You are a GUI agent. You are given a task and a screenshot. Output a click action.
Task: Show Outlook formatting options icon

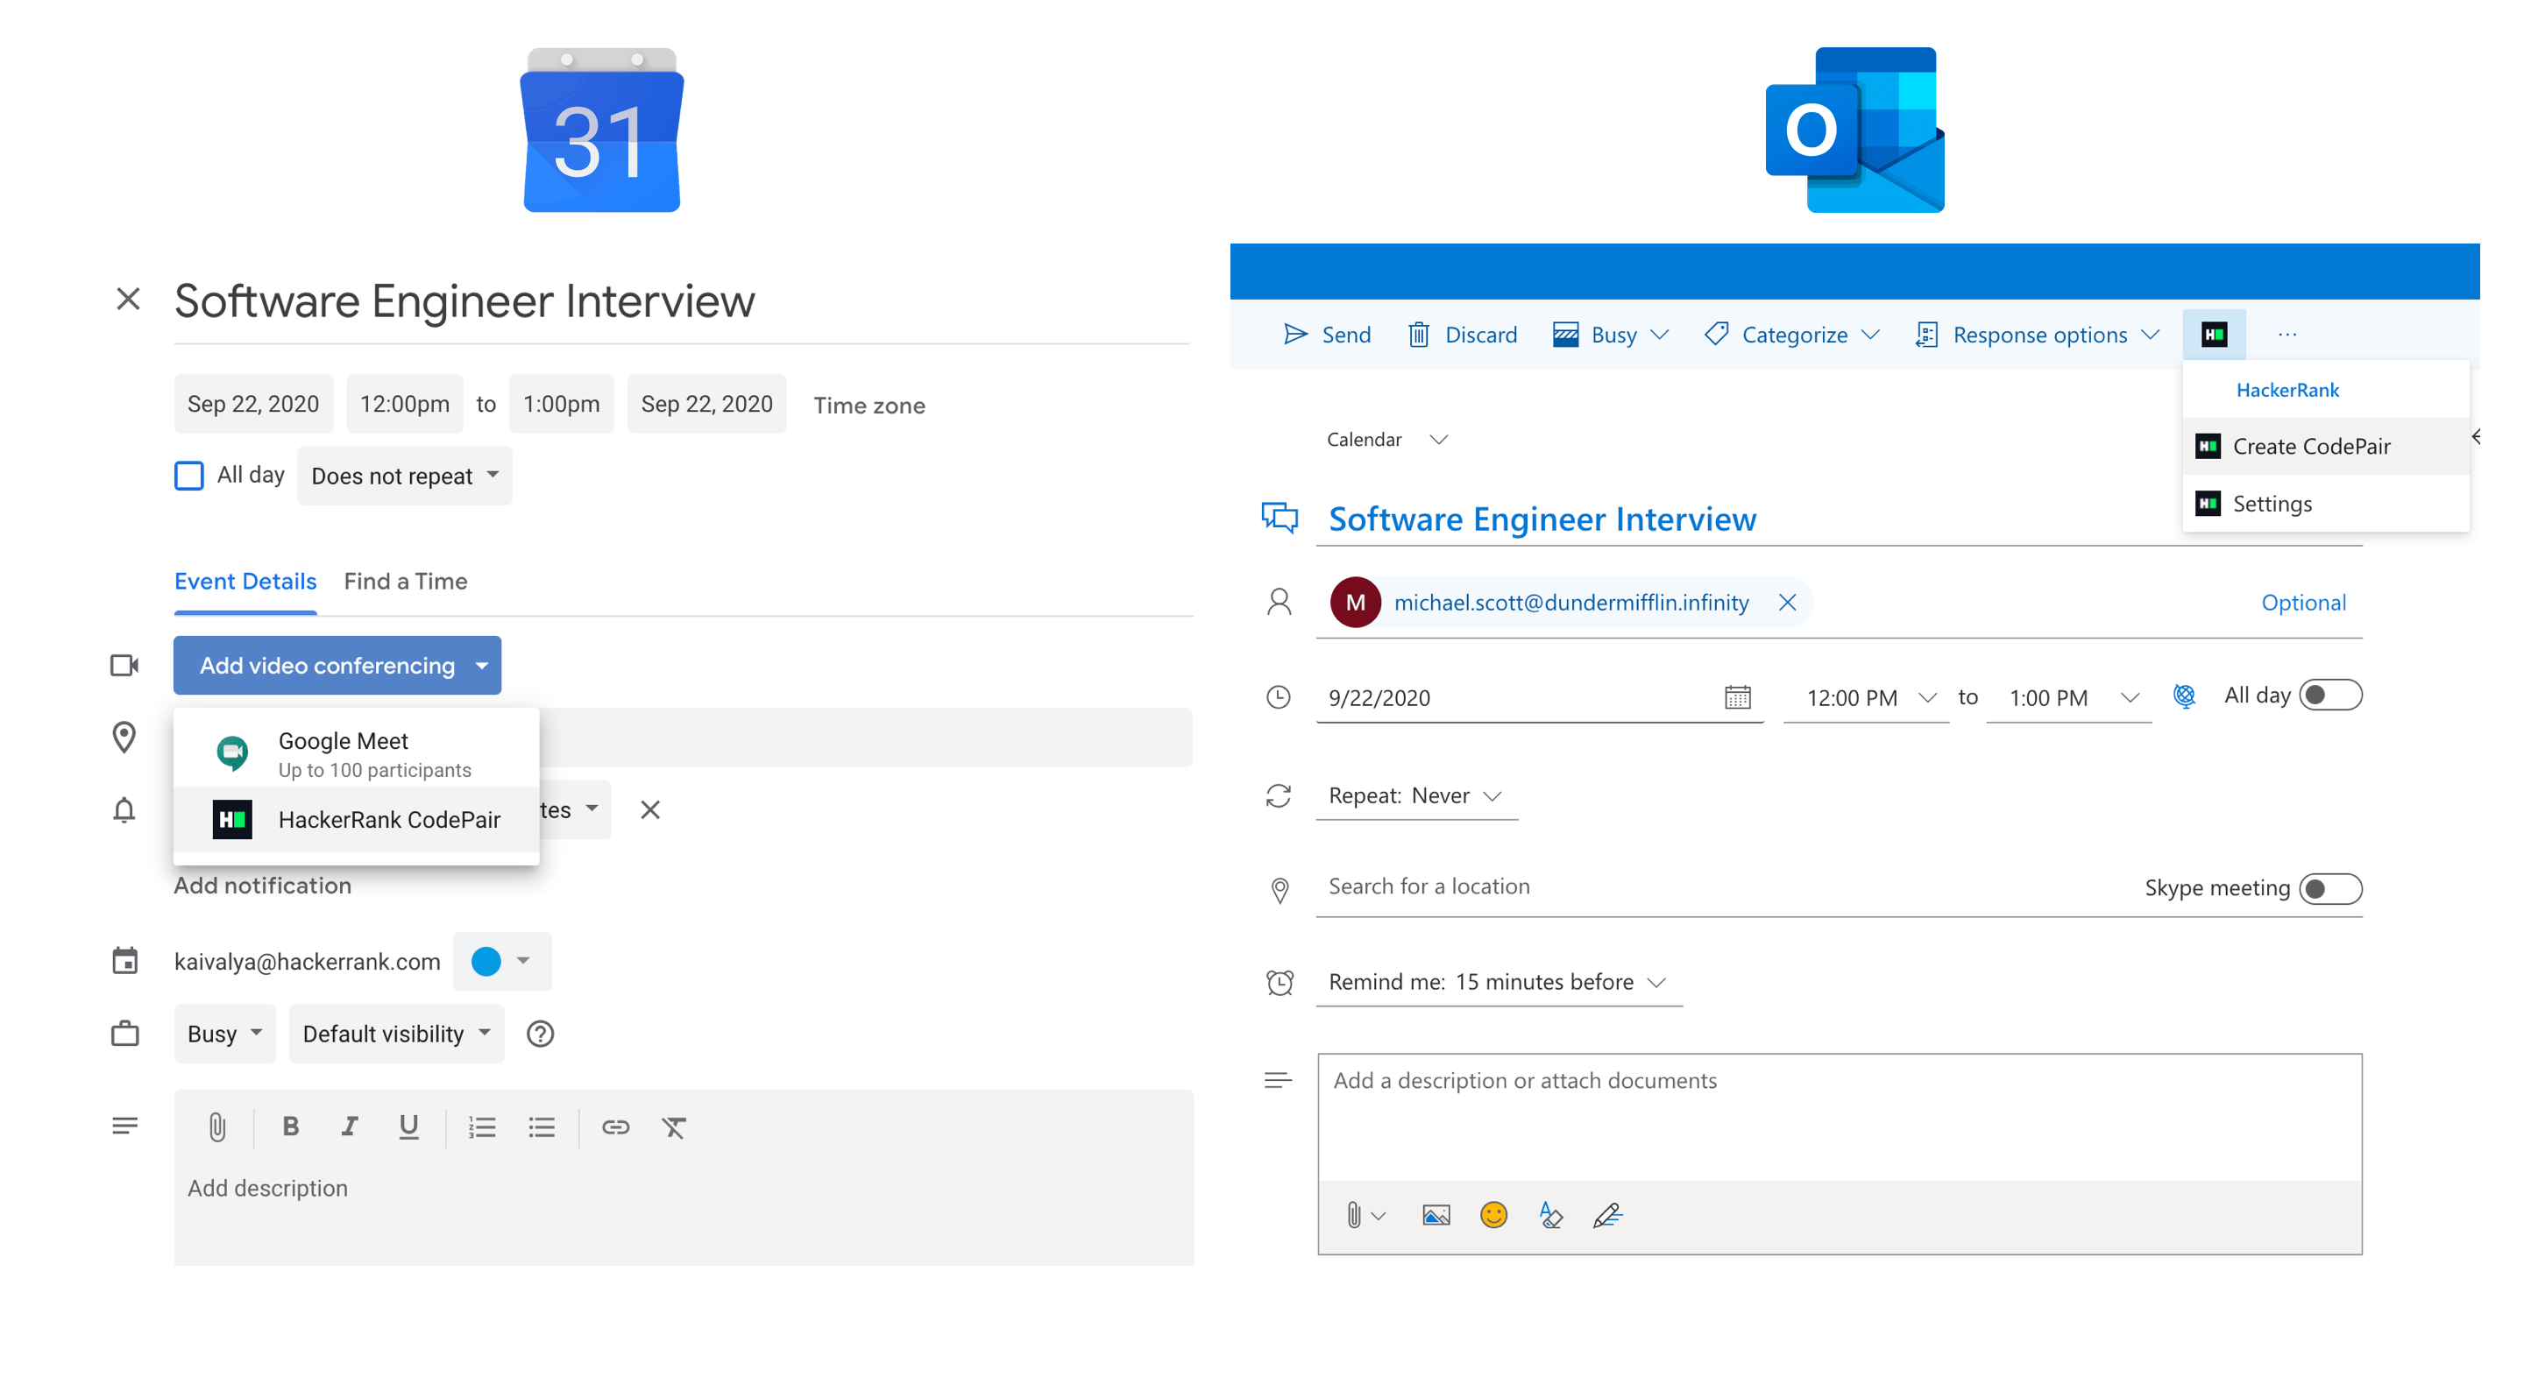pos(1550,1216)
